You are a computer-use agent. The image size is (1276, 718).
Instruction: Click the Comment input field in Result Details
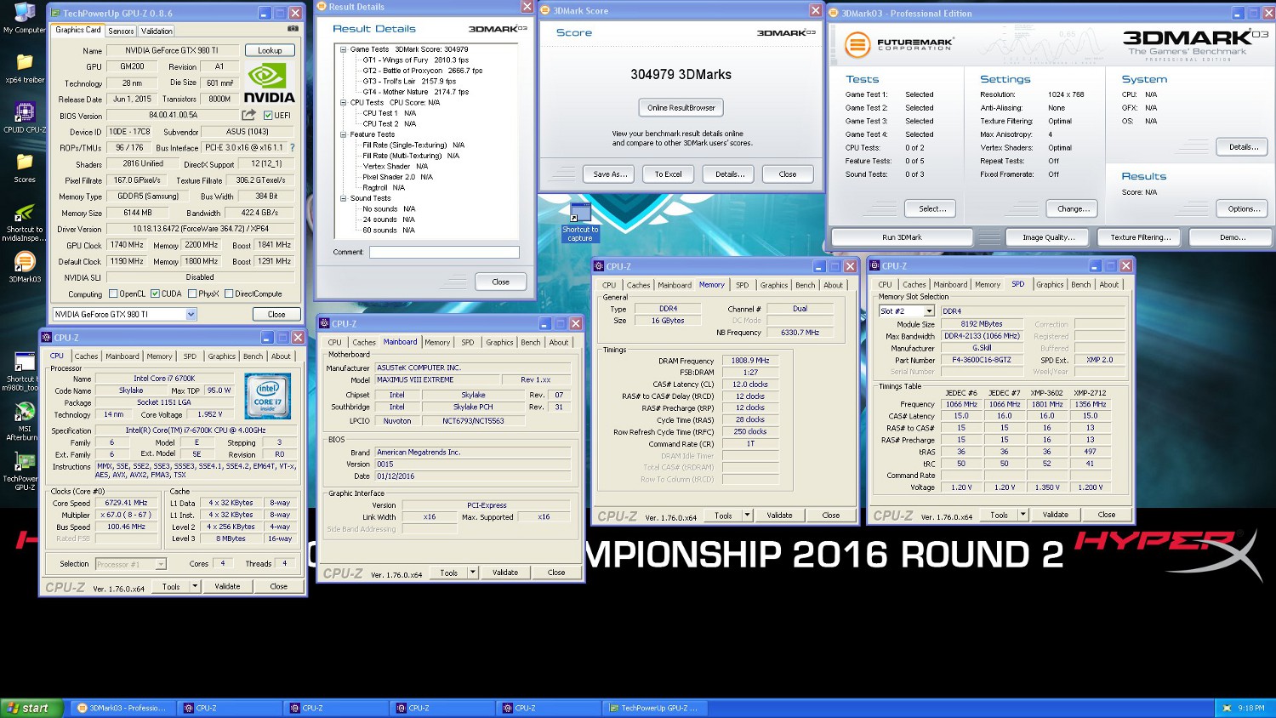click(x=444, y=252)
